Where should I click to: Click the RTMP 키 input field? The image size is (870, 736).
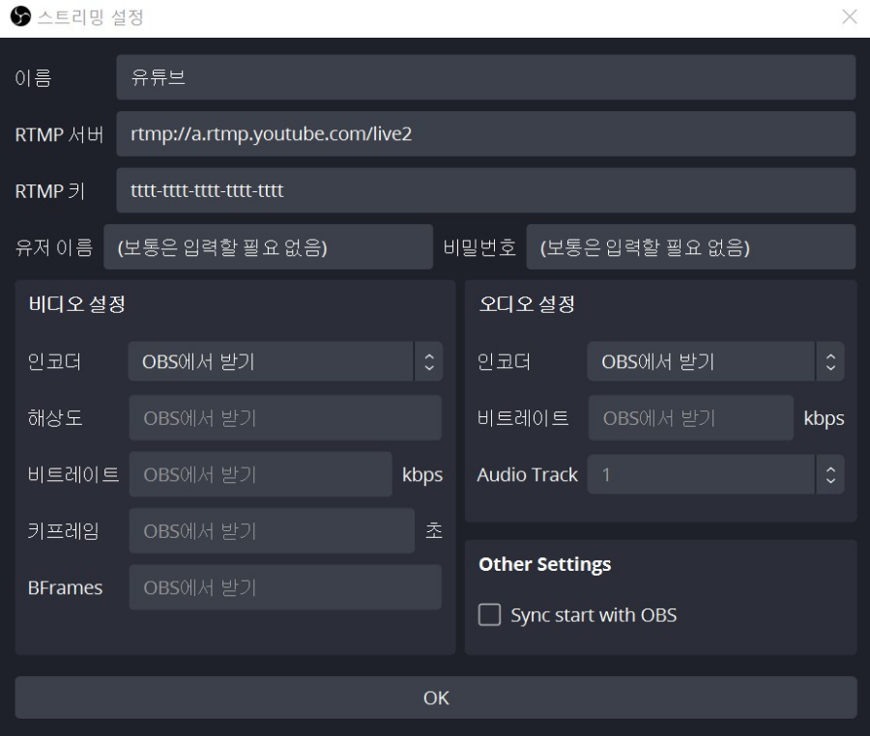(485, 190)
